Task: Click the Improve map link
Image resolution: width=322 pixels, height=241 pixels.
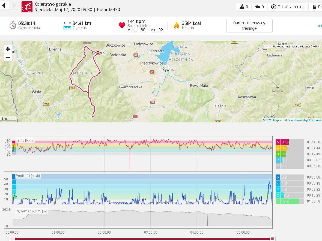Action: click(x=315, y=120)
